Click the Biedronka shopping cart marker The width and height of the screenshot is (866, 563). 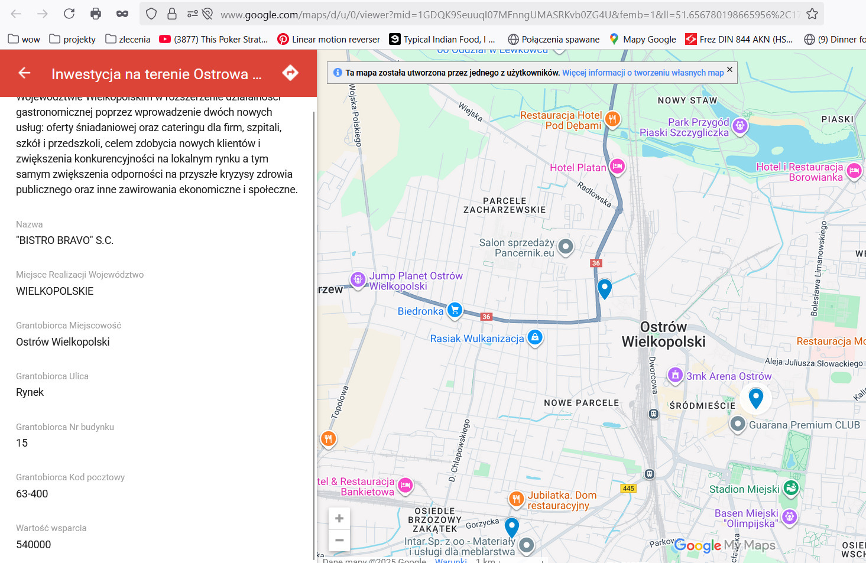[x=455, y=310]
